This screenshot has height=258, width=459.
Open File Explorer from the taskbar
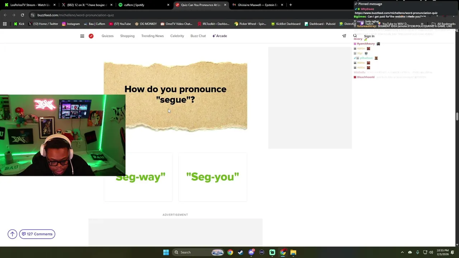pyautogui.click(x=293, y=252)
